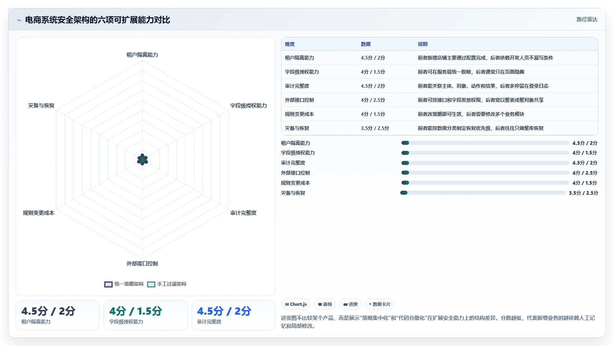
Task: Click the description starting 前者可按接口和字段发放权限
Action: tap(480, 100)
